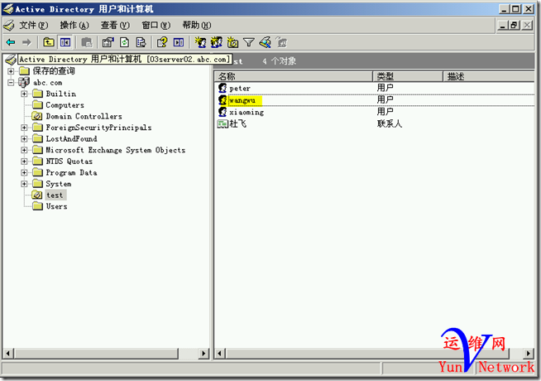This screenshot has height=381, width=541.
Task: Select 保存的查询 folder in tree
Action: tap(54, 71)
